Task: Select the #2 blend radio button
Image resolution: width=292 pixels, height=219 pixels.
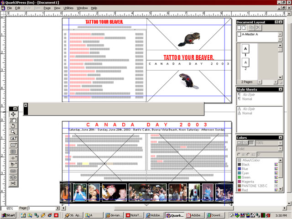Action: tap(248, 155)
